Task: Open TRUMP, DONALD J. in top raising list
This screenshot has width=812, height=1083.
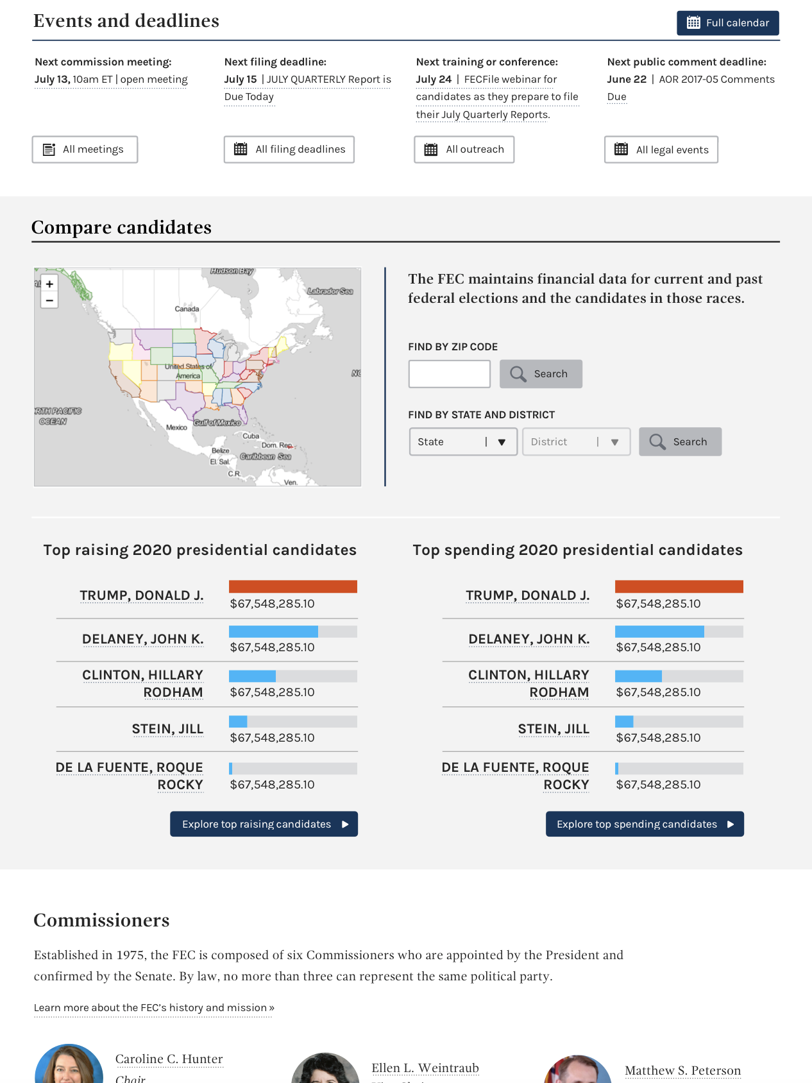Action: 142,595
